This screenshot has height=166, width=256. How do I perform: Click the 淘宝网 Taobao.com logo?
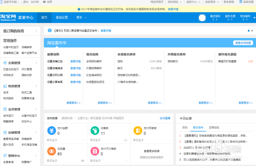click(8, 18)
